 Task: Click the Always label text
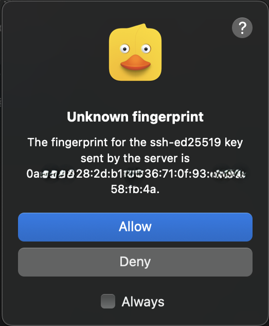point(143,302)
